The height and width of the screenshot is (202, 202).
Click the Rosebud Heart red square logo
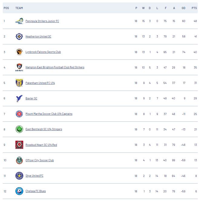pos(19,145)
